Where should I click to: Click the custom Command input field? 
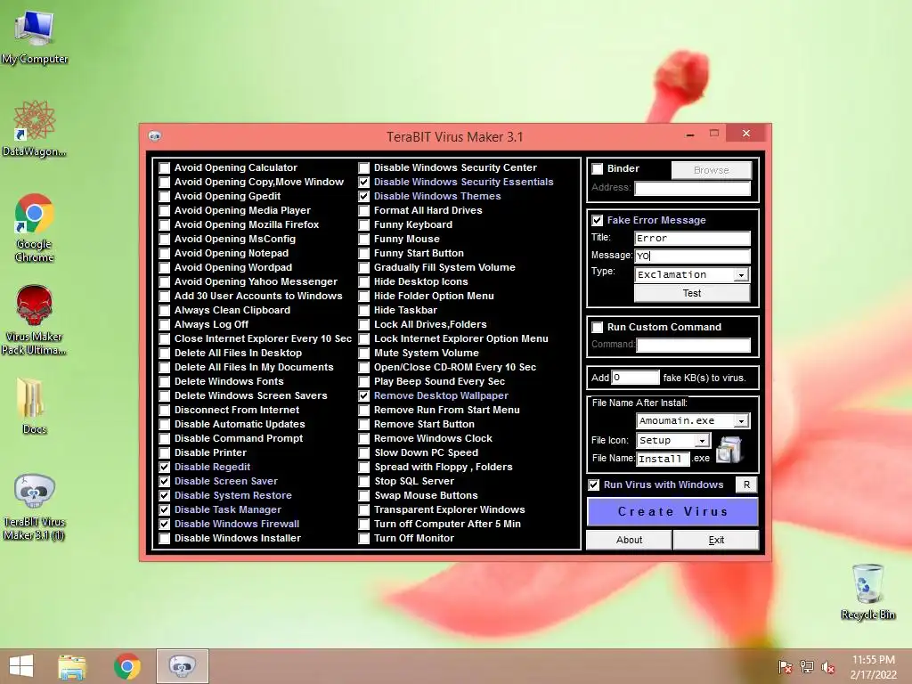693,345
